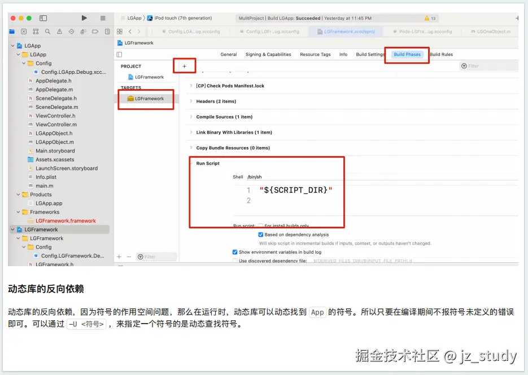The height and width of the screenshot is (375, 528).
Task: Click the LGFramework breadcrumb in jump bar
Action: [136, 43]
